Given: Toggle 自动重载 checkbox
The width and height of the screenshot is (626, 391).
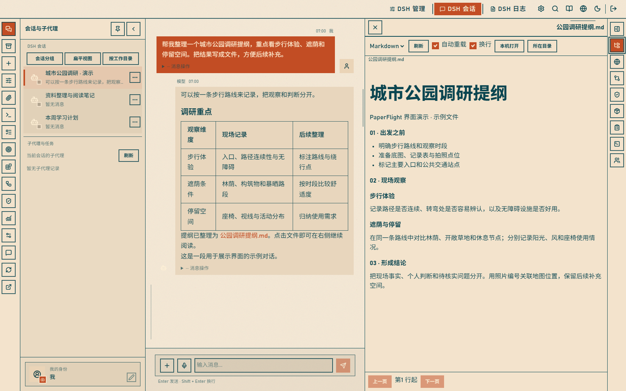Looking at the screenshot, I should coord(435,46).
